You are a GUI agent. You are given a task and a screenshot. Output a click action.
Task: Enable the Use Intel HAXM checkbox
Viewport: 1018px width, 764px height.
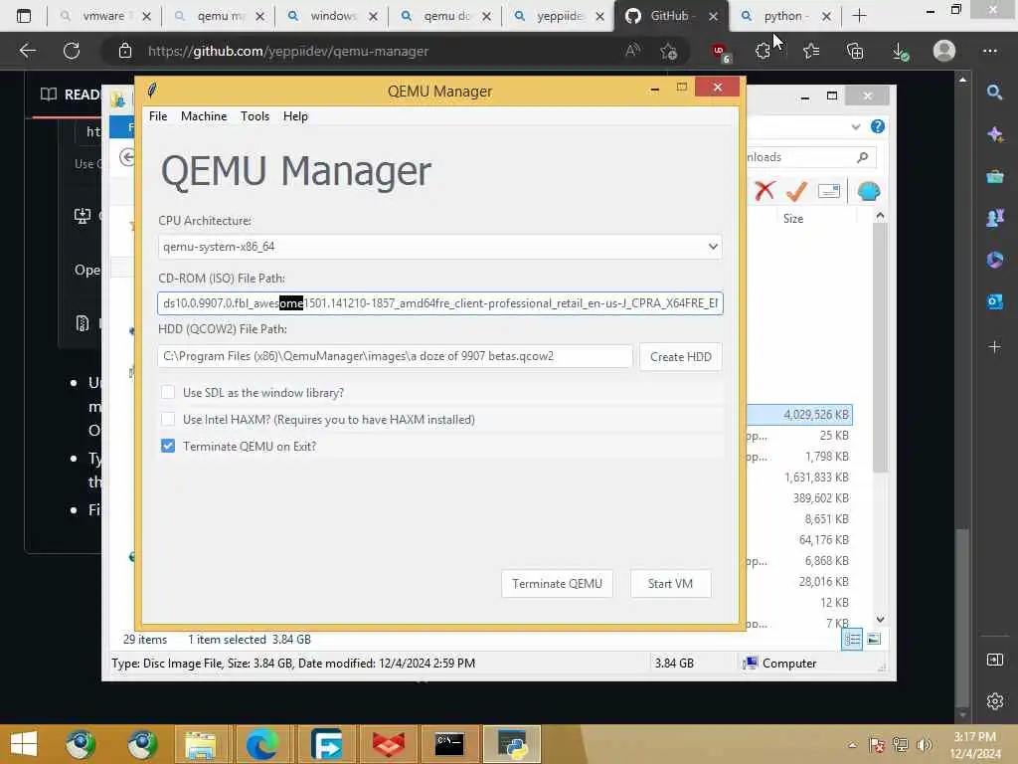(x=168, y=419)
